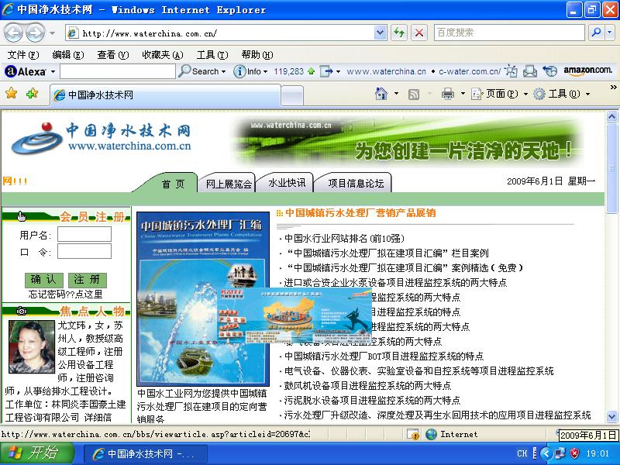Open a new blank tab
Screen dimensions: 620x465
pyautogui.click(x=292, y=96)
